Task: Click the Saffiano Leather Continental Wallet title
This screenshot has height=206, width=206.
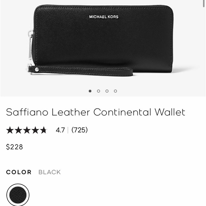Action: point(96,112)
